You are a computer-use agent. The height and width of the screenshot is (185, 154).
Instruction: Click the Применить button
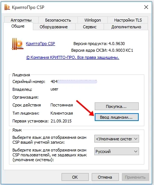[x=135, y=177]
